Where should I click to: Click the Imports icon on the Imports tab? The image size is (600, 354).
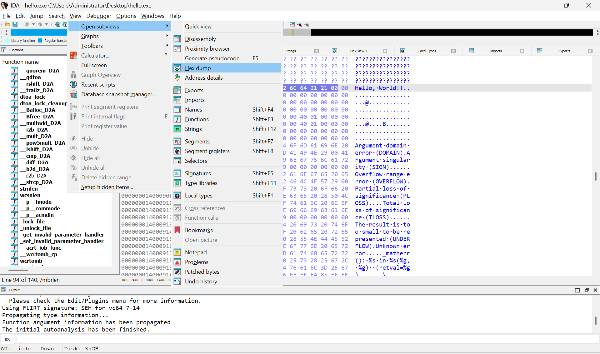tap(472, 51)
